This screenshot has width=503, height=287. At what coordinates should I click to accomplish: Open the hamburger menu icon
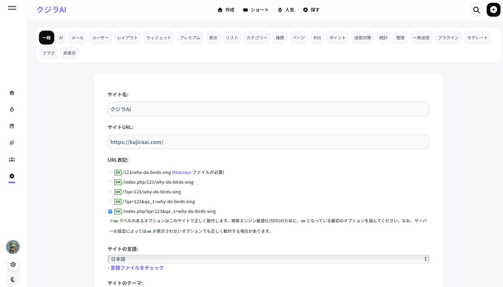click(x=12, y=8)
